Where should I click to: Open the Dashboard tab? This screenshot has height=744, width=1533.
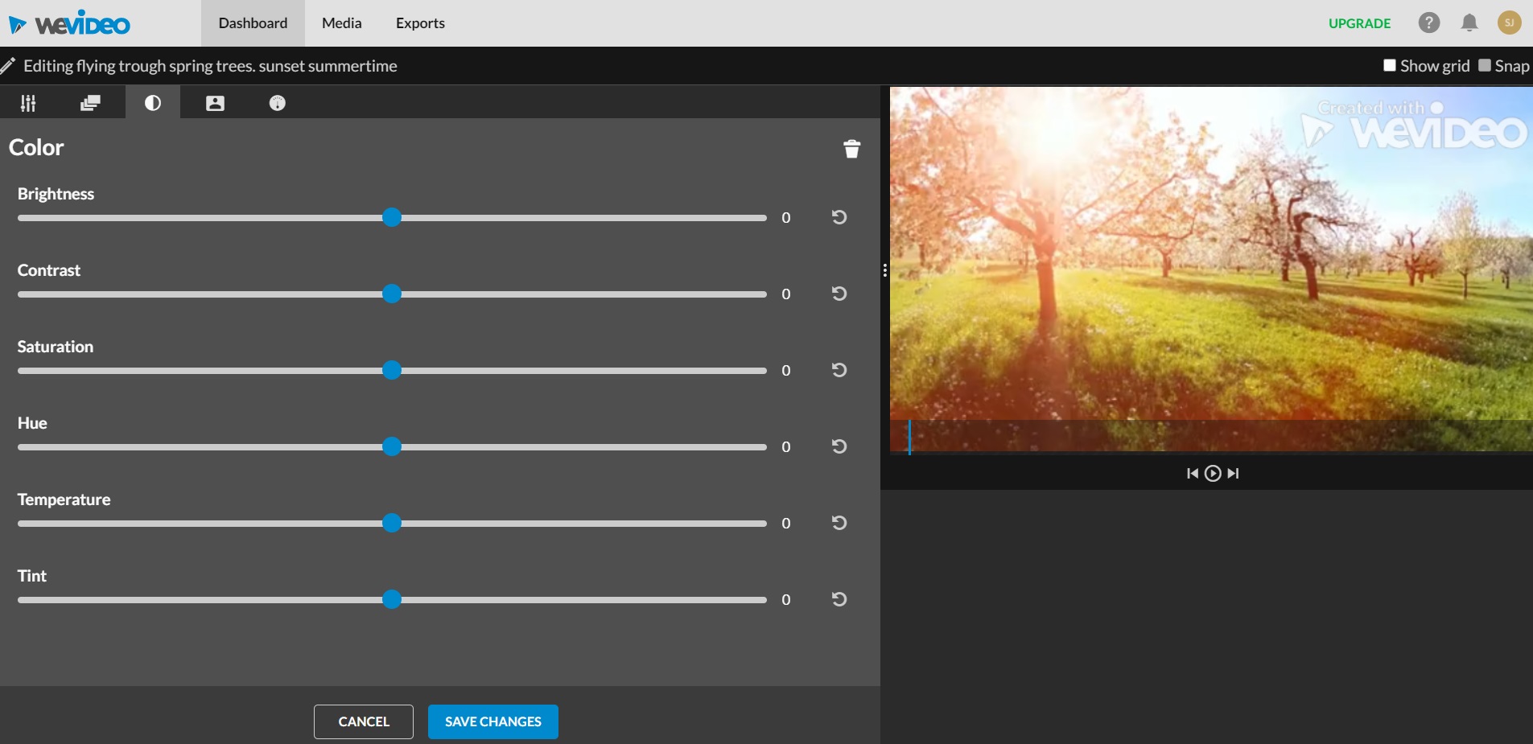click(253, 23)
